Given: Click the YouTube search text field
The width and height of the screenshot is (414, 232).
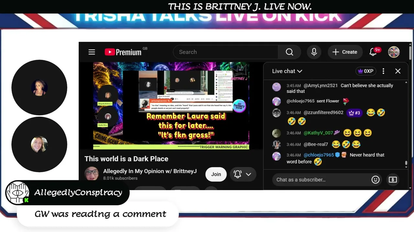Looking at the screenshot, I should [x=226, y=52].
